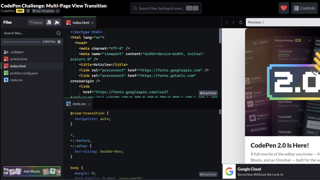
Task: Open article.html in the file list
Action: tap(32, 59)
